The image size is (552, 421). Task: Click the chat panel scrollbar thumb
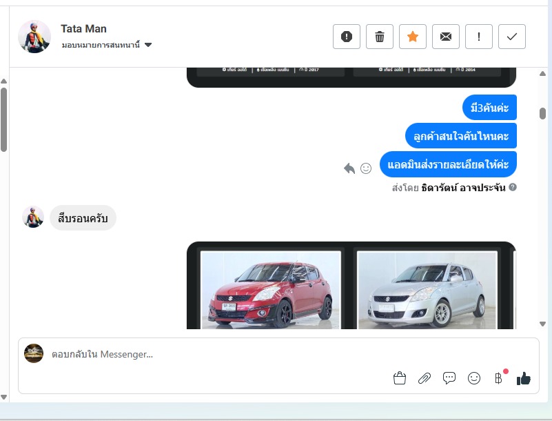[x=542, y=114]
